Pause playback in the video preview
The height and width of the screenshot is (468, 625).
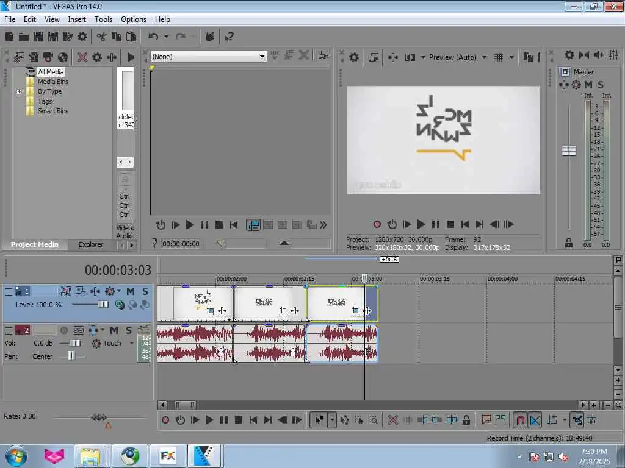[x=436, y=224]
